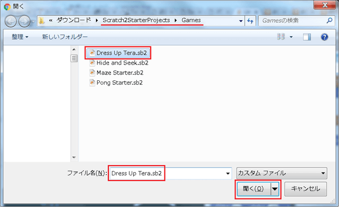Go to Scratch2StarterProjects in breadcrumb
The image size is (339, 207).
[136, 20]
